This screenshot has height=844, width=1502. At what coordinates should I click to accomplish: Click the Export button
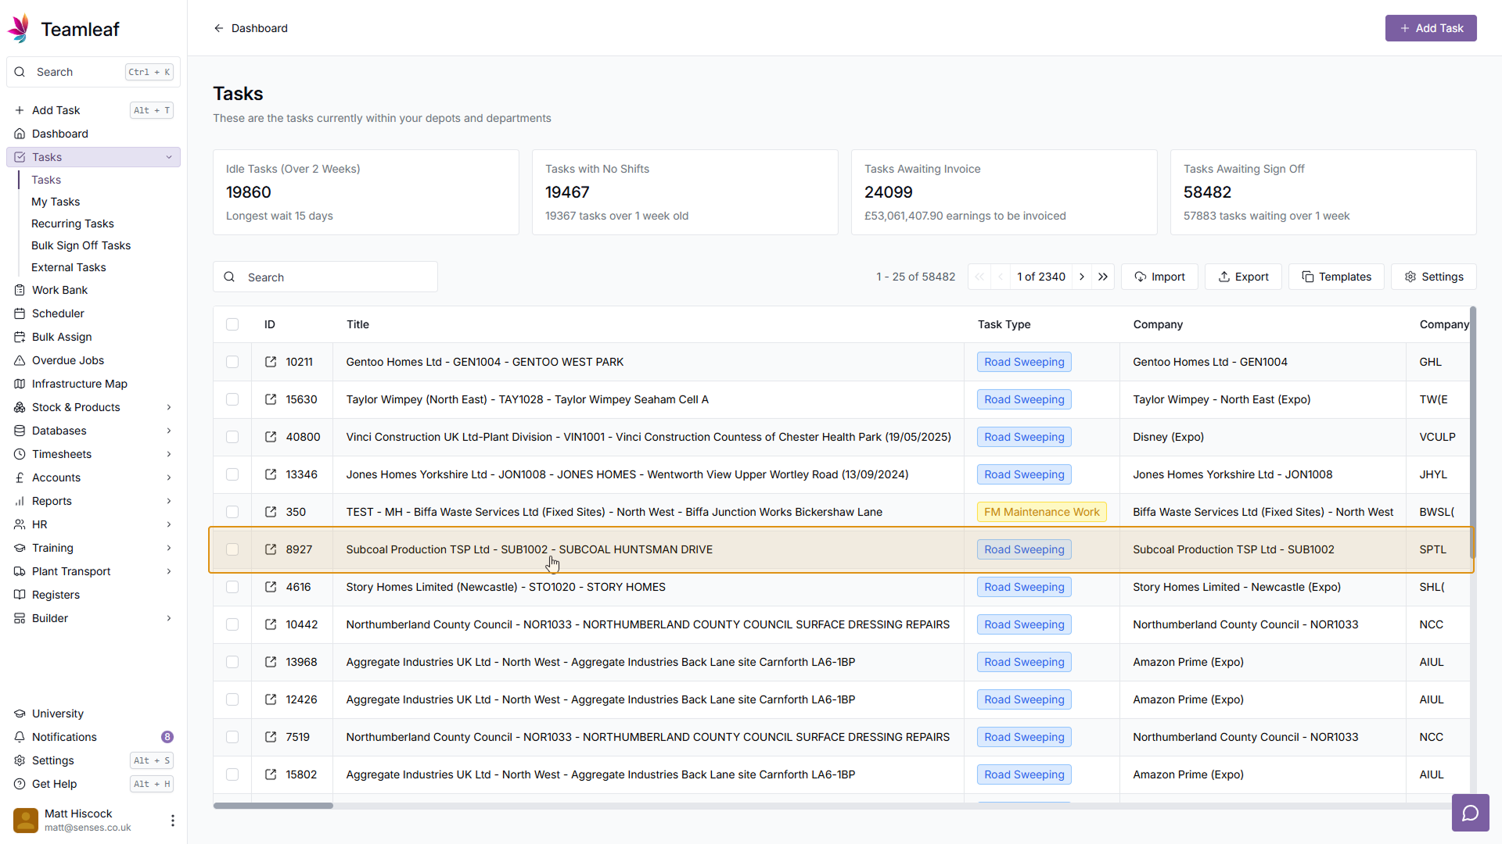point(1243,277)
